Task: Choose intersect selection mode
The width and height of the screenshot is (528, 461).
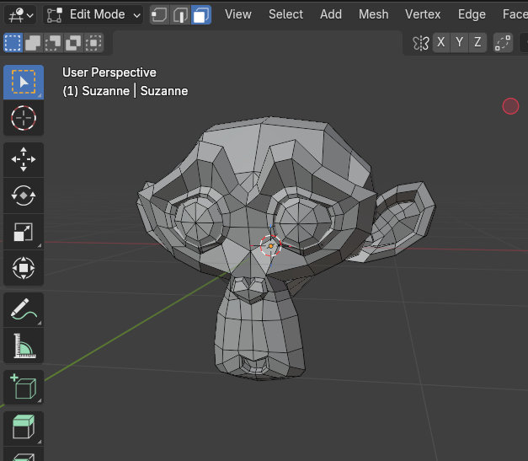Action: [x=93, y=43]
